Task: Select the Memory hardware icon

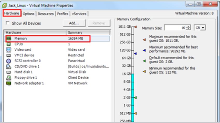Action: click(x=9, y=39)
